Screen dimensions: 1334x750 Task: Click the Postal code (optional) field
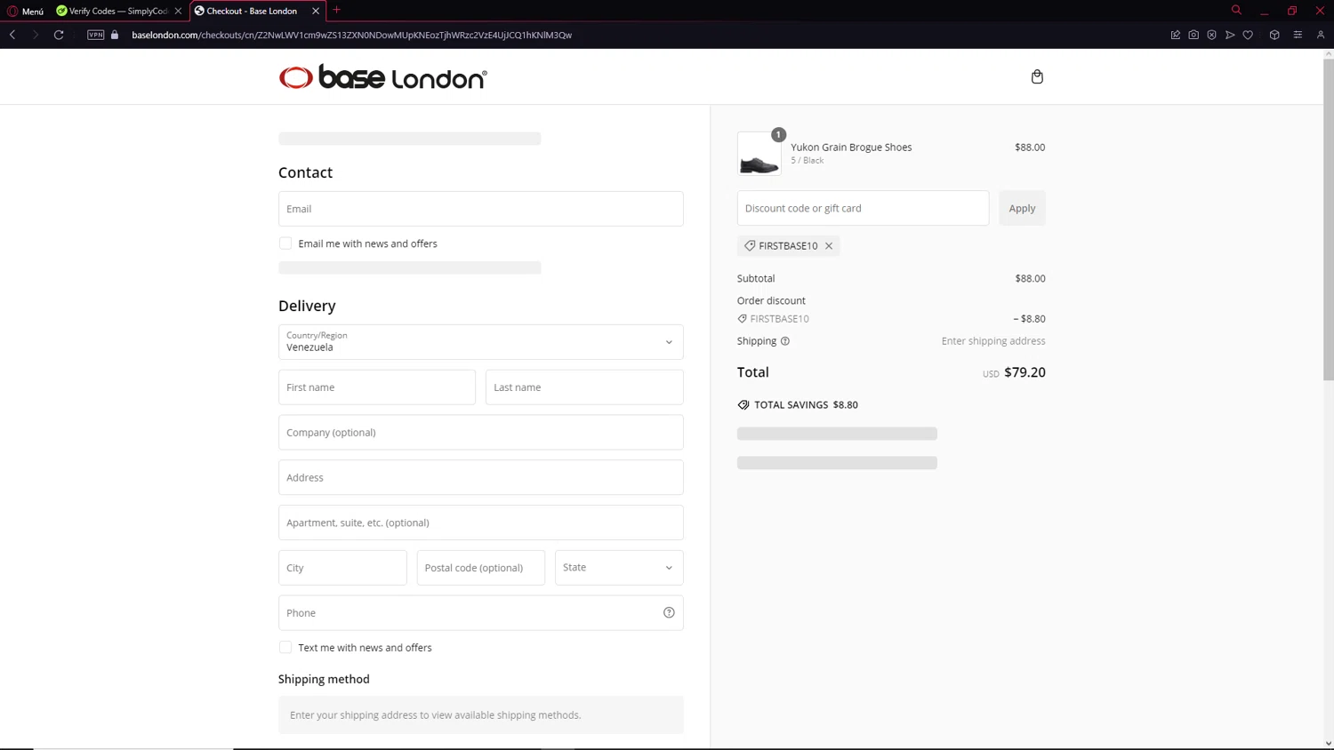[x=480, y=568]
